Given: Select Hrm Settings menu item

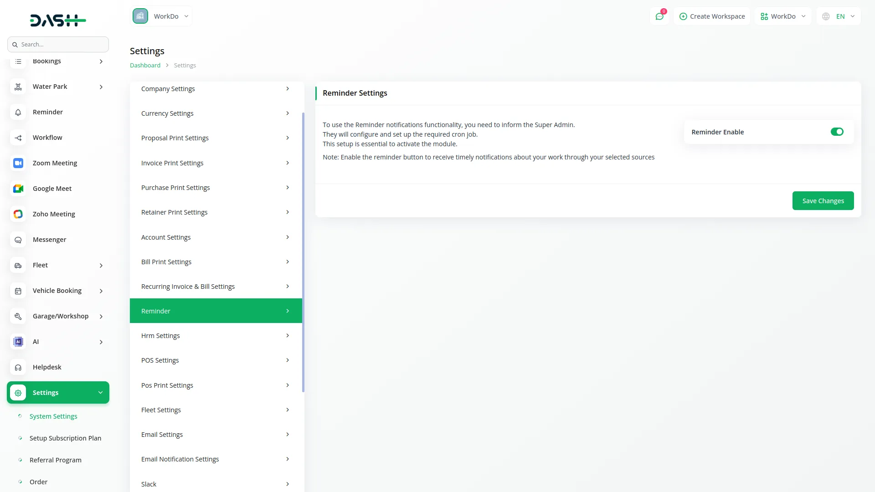Looking at the screenshot, I should [216, 336].
